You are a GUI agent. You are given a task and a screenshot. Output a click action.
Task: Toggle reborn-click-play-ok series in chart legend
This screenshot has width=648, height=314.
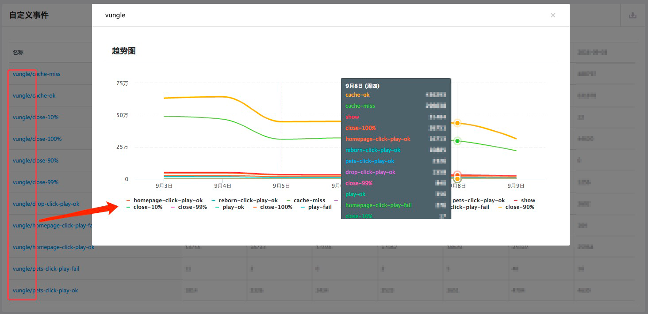(x=245, y=201)
